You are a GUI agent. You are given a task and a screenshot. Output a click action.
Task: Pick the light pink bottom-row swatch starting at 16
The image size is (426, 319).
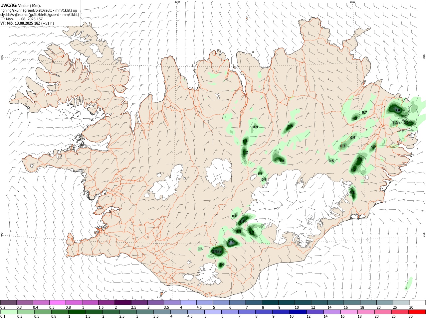(349, 312)
